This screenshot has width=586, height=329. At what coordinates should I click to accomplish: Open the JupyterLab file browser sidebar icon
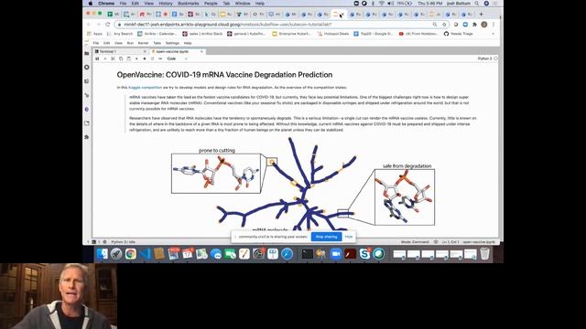pos(87,53)
